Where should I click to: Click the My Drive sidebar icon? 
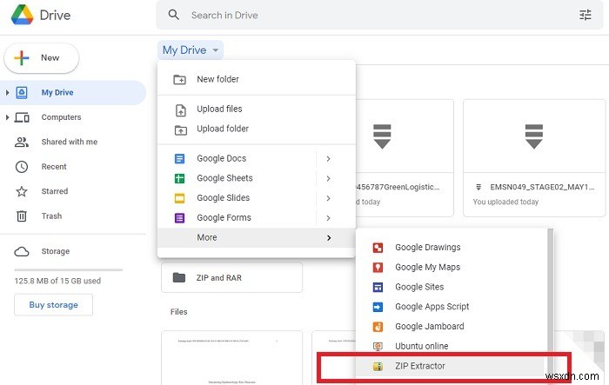coord(22,92)
